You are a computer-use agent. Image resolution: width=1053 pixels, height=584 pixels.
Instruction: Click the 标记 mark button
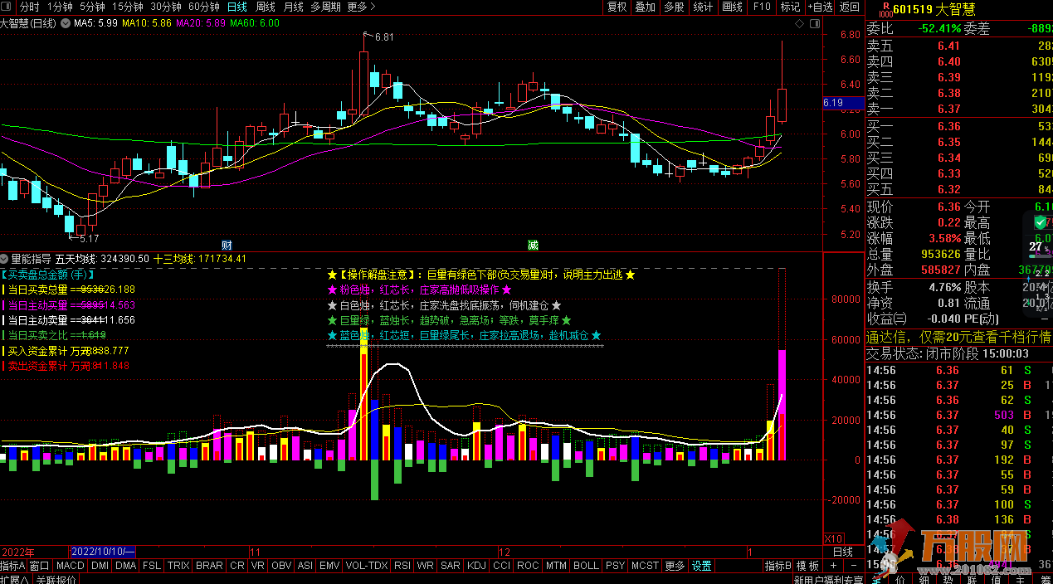coord(790,7)
